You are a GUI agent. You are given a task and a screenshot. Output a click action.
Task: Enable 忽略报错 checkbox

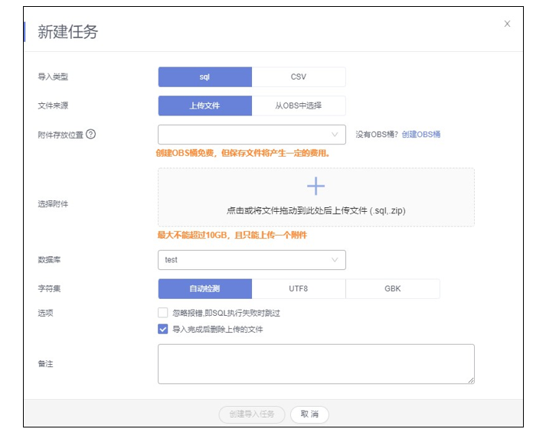(162, 313)
